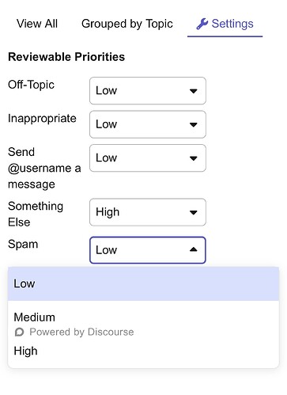Choose the highlighted Low option in list
Image resolution: width=287 pixels, height=395 pixels.
pos(143,283)
